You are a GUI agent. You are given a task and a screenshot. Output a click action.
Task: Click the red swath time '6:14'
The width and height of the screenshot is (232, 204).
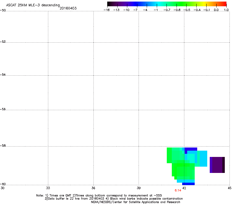pyautogui.click(x=178, y=191)
